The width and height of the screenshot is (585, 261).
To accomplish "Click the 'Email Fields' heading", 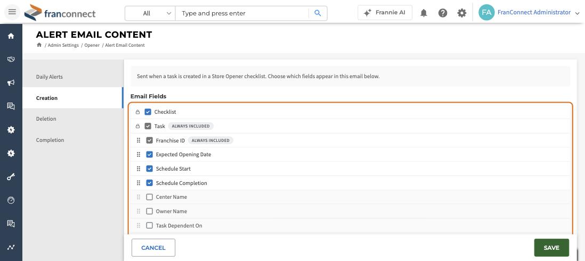I will pos(148,96).
